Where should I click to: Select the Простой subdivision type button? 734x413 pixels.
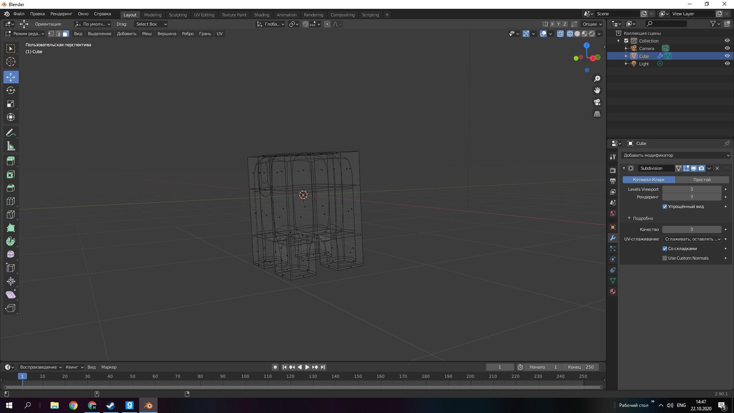tap(702, 180)
